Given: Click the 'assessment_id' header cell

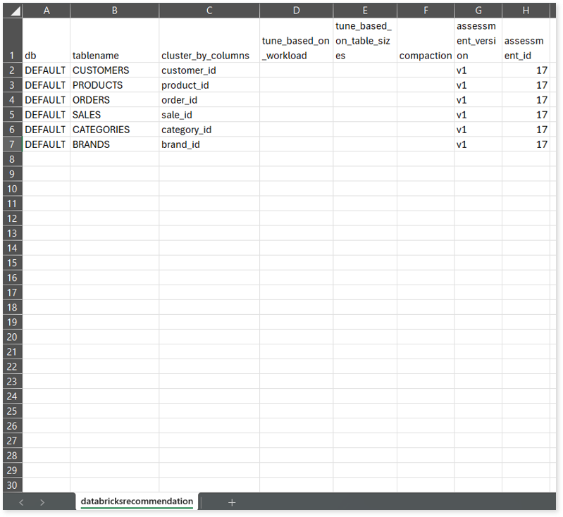Looking at the screenshot, I should 526,40.
